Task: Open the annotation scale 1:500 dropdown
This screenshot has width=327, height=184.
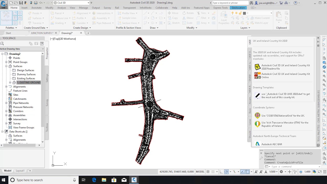Action: coord(273,172)
